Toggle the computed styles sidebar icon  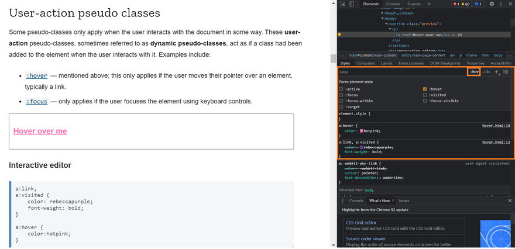coord(506,72)
